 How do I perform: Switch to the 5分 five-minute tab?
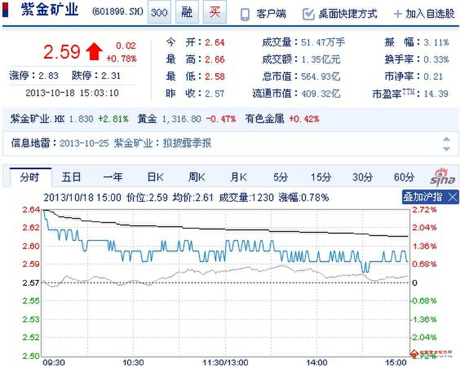pyautogui.click(x=281, y=177)
